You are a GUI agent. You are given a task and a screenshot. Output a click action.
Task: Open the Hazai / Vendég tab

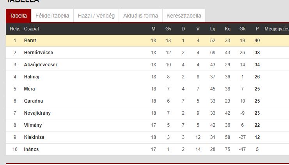click(96, 16)
